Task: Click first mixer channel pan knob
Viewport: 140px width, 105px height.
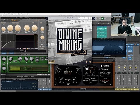Action: click(119, 70)
